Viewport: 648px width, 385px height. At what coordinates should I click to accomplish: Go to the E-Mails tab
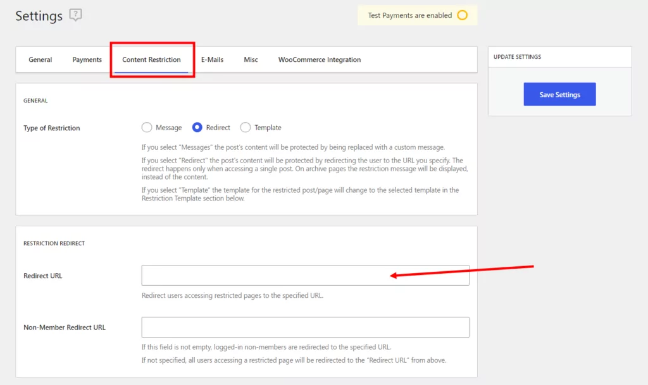coord(213,59)
